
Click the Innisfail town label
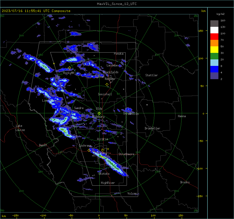[105, 94]
